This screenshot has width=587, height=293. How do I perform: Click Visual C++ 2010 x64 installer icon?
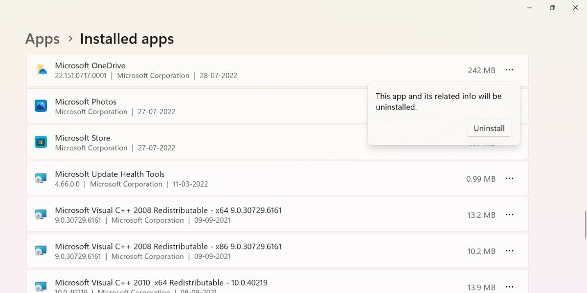tap(41, 286)
